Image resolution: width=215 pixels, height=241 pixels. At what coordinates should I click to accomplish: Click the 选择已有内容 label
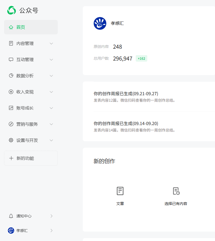(176, 204)
